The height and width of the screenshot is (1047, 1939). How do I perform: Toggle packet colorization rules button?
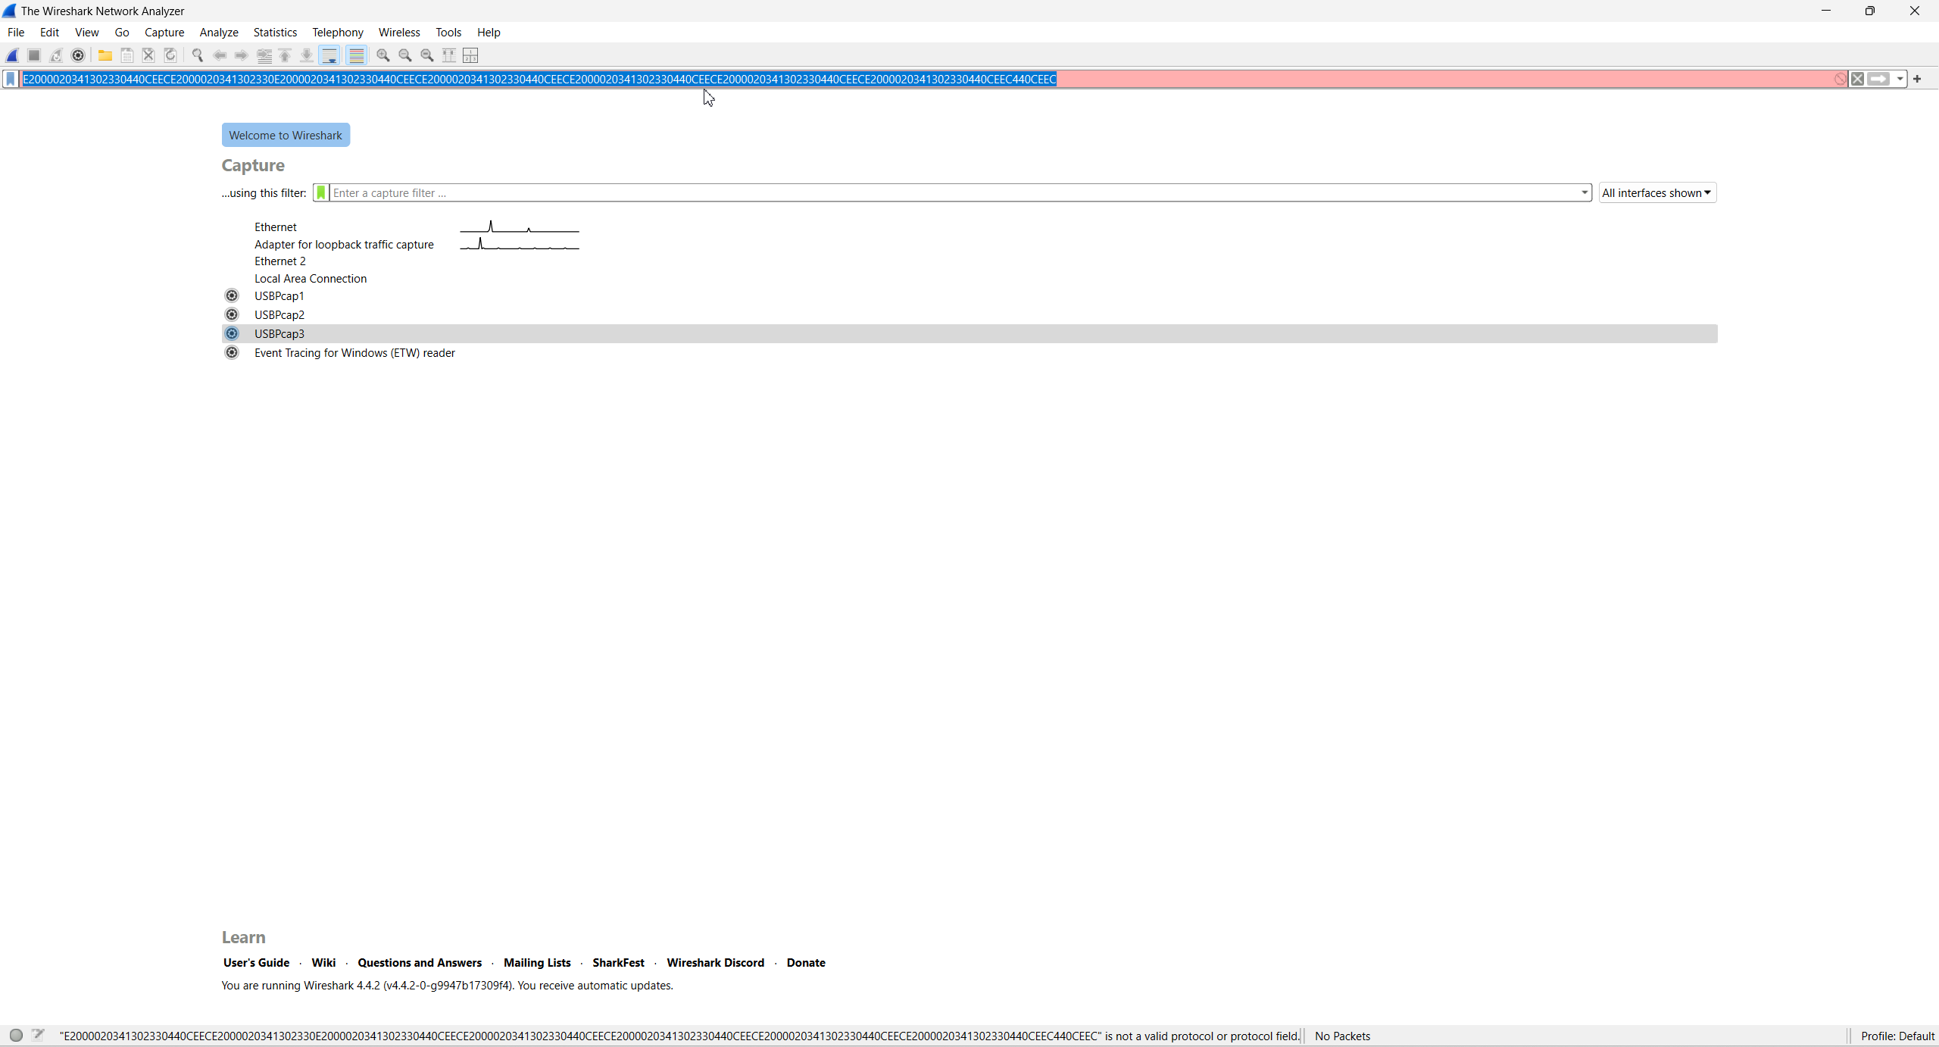point(357,55)
